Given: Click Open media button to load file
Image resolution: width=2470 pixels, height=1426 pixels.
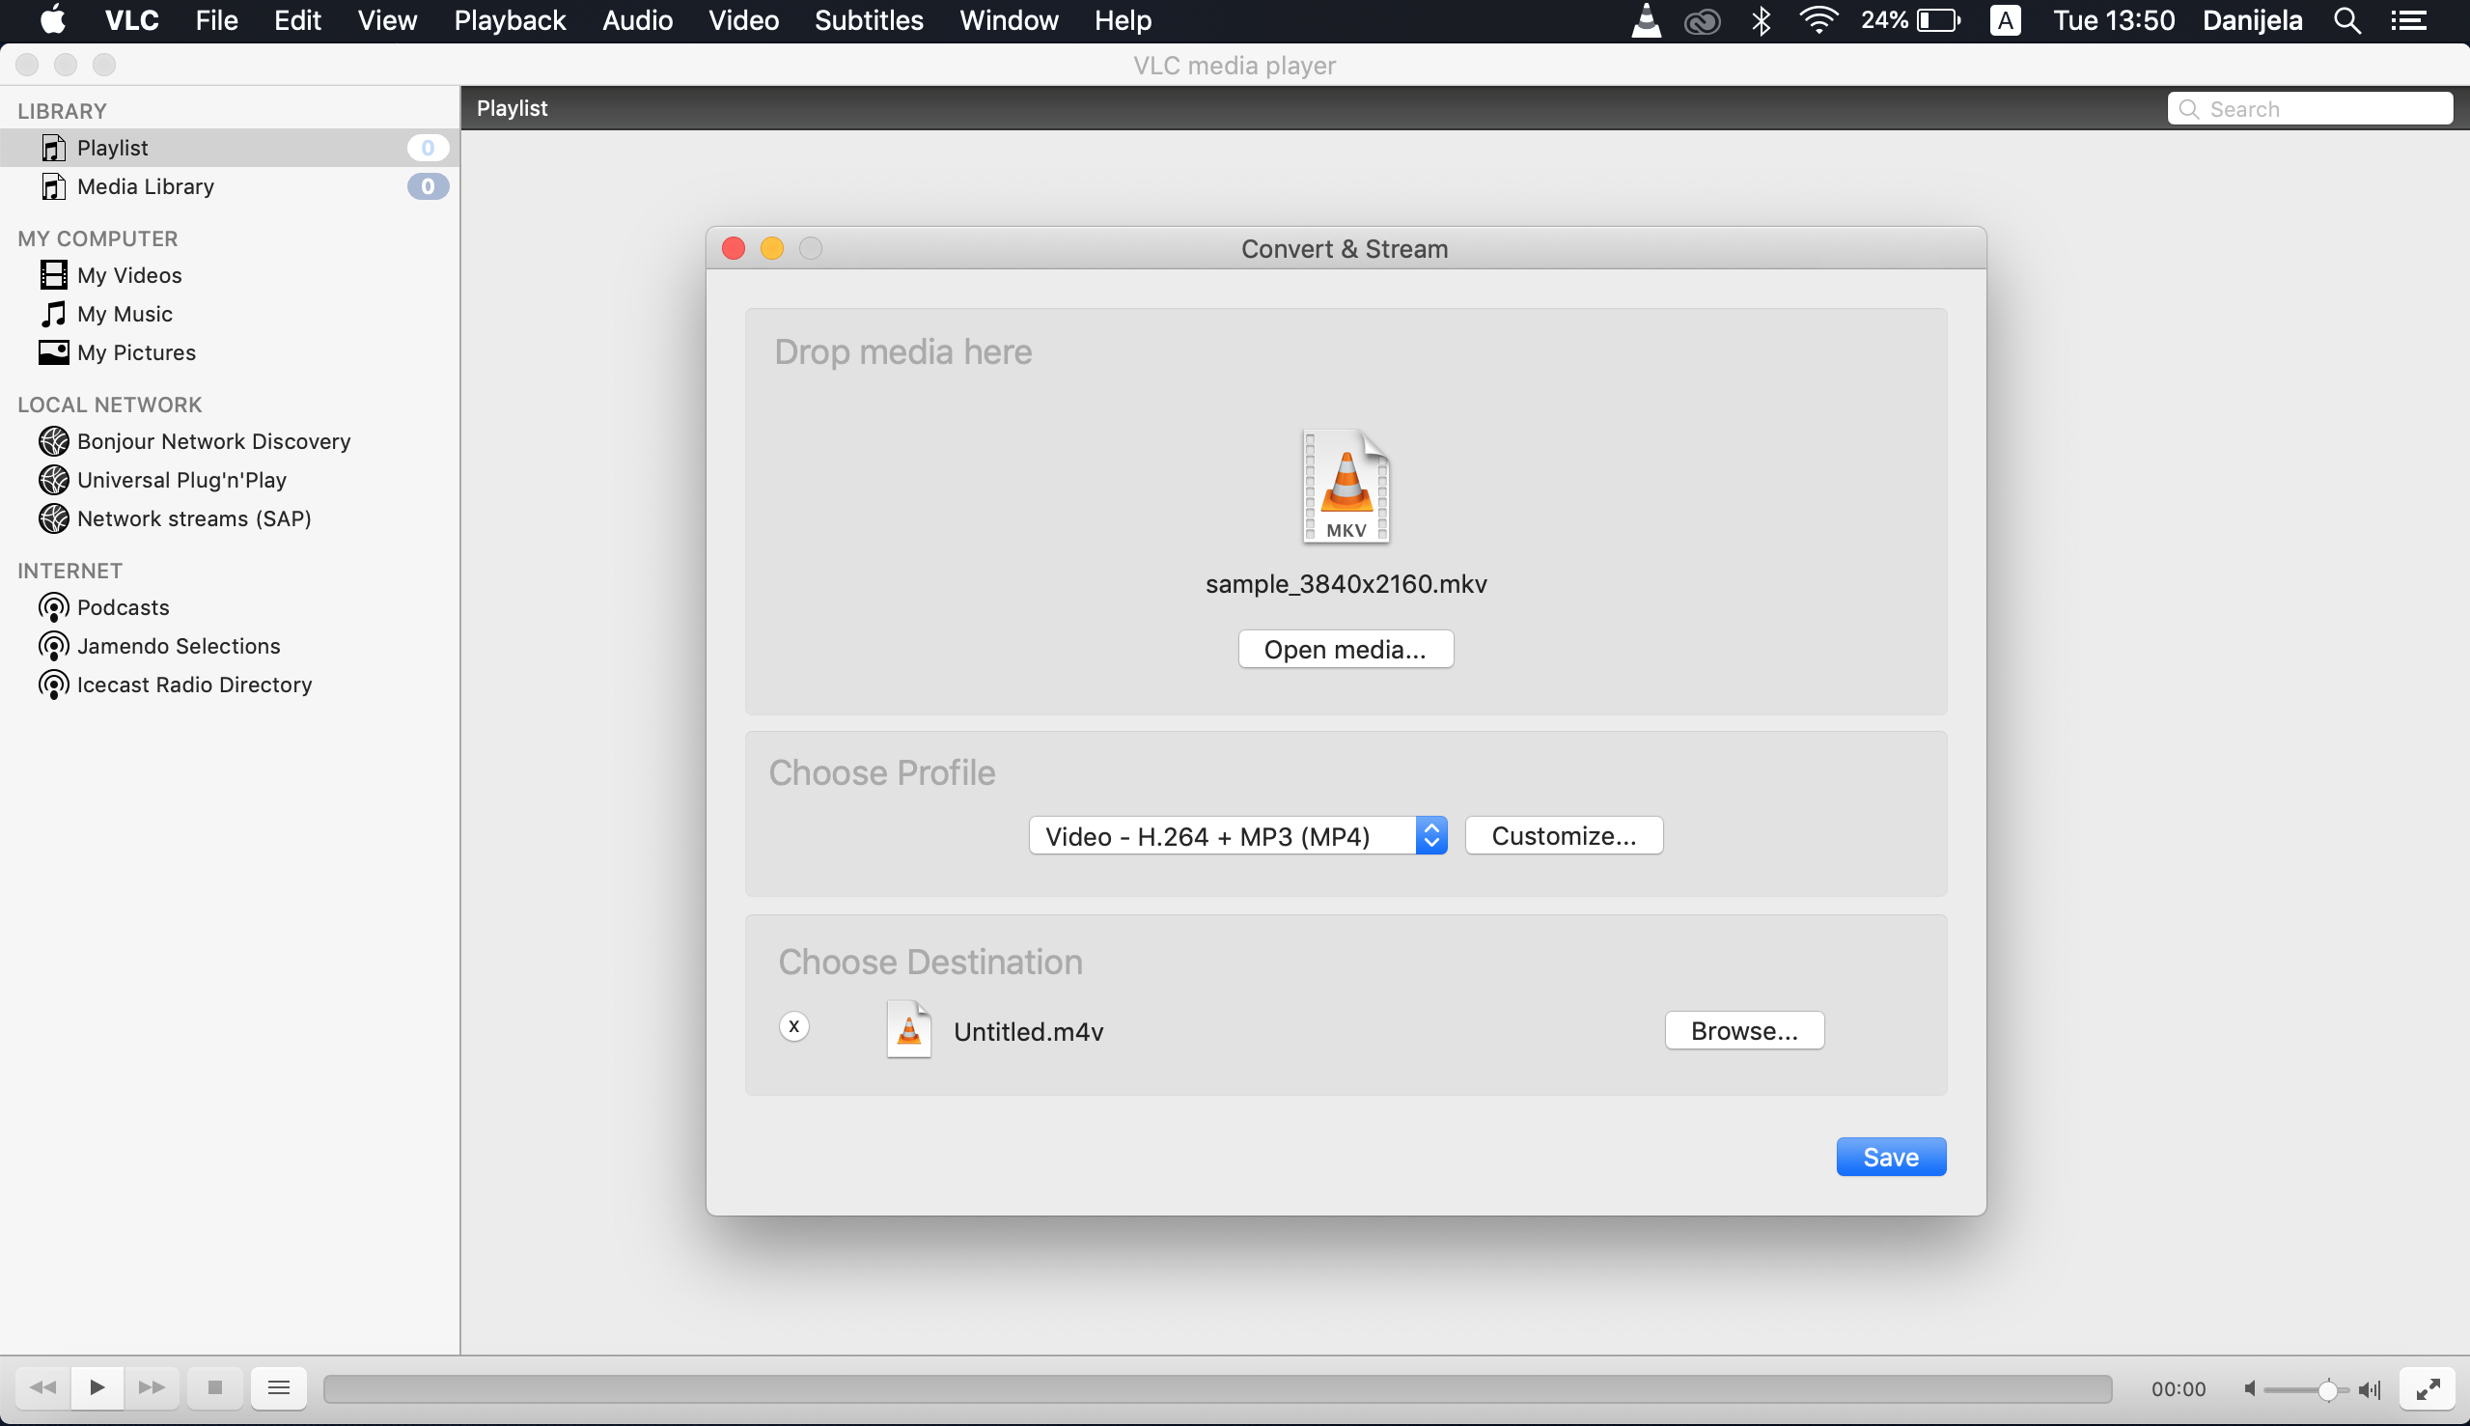Looking at the screenshot, I should pyautogui.click(x=1346, y=649).
